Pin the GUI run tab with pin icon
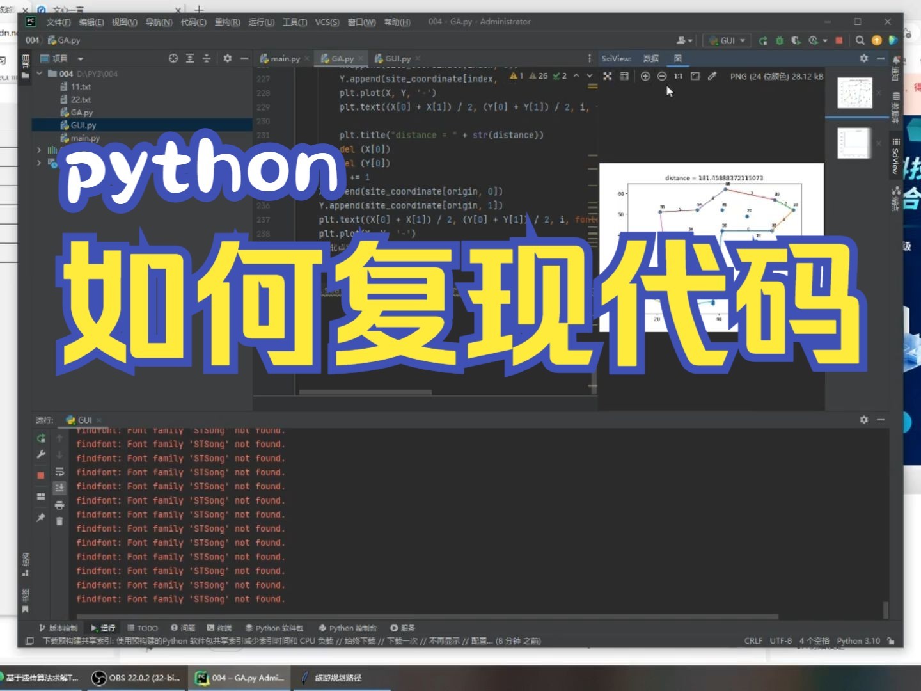This screenshot has width=921, height=691. click(x=40, y=516)
